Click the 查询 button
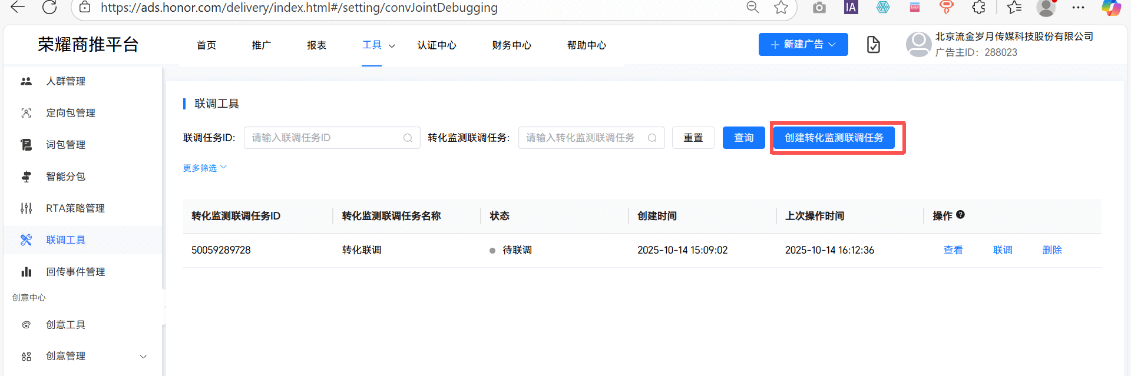1131x376 pixels. click(x=743, y=138)
